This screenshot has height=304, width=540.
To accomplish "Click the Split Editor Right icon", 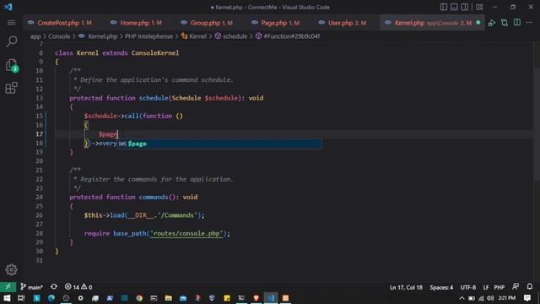I will click(x=517, y=23).
